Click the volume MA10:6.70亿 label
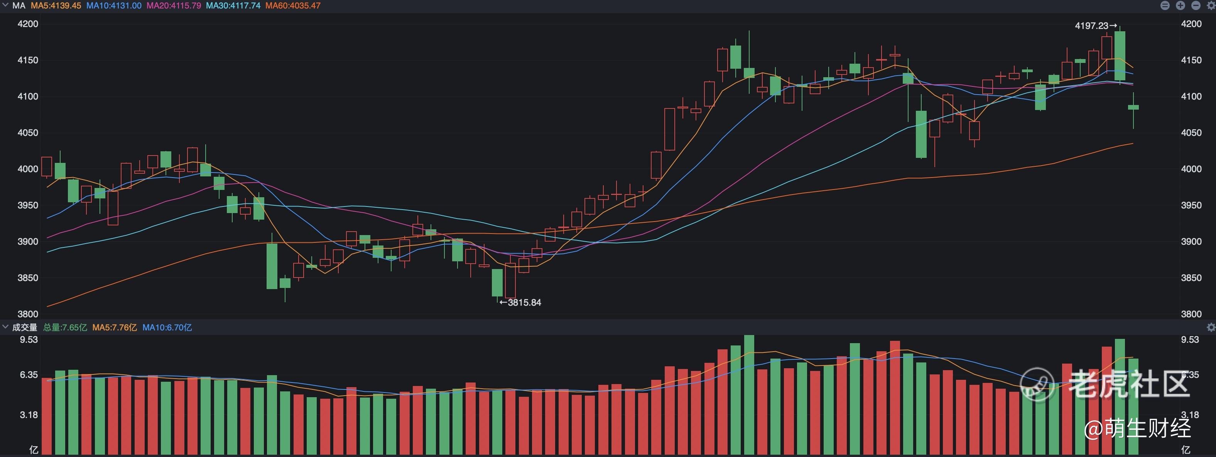 tap(167, 327)
